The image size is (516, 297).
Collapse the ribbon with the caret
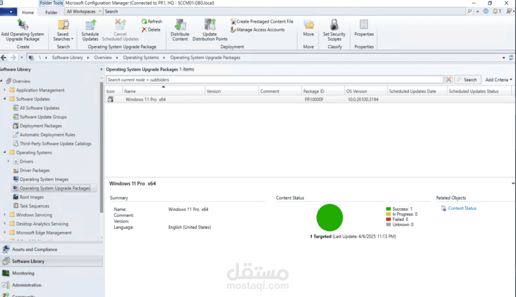point(478,11)
